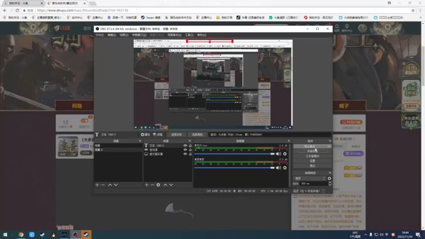Open the source properties gear in Sources panel
The image size is (425, 239).
pyautogui.click(x=158, y=185)
